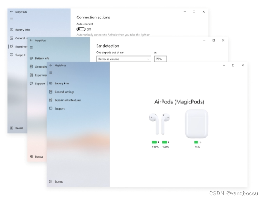Go back in the front MagicPods window
This screenshot has height=200, width=264.
(x=51, y=65)
